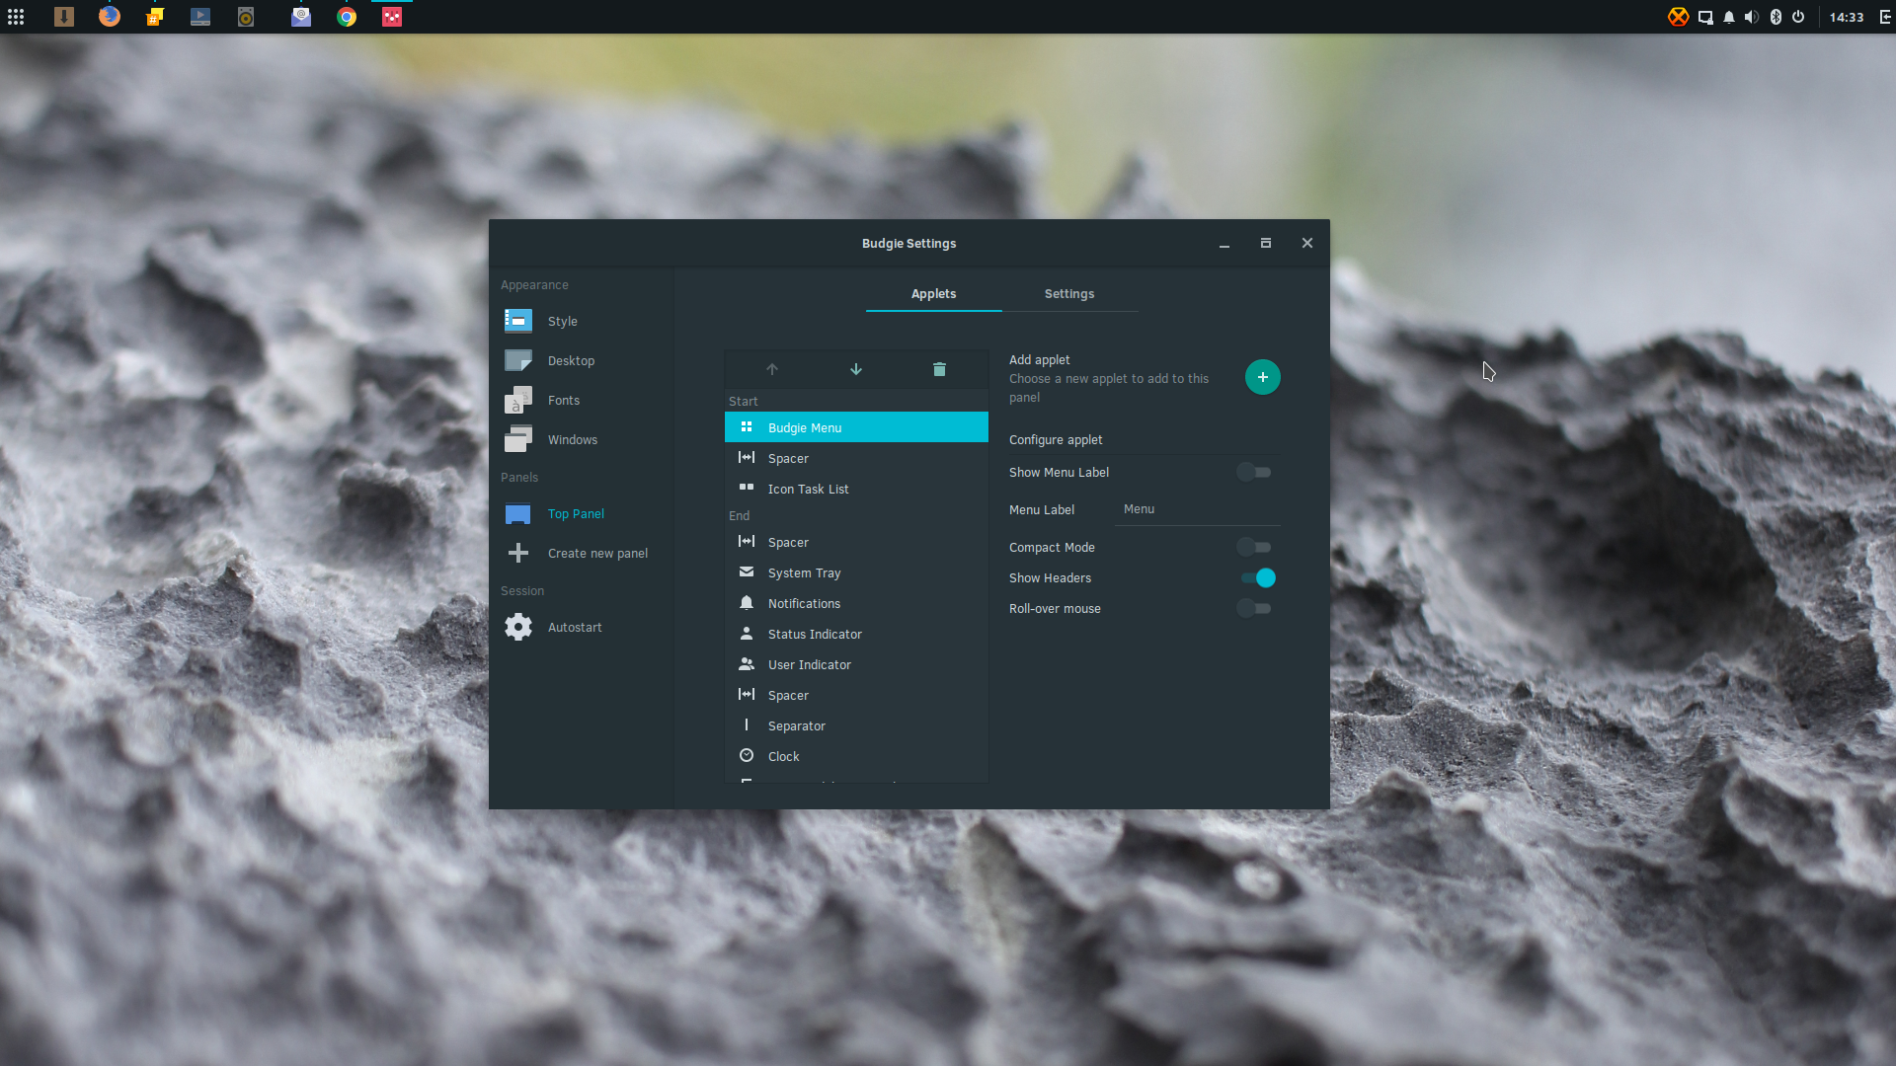Open the Bluetooth indicator

click(x=1776, y=17)
